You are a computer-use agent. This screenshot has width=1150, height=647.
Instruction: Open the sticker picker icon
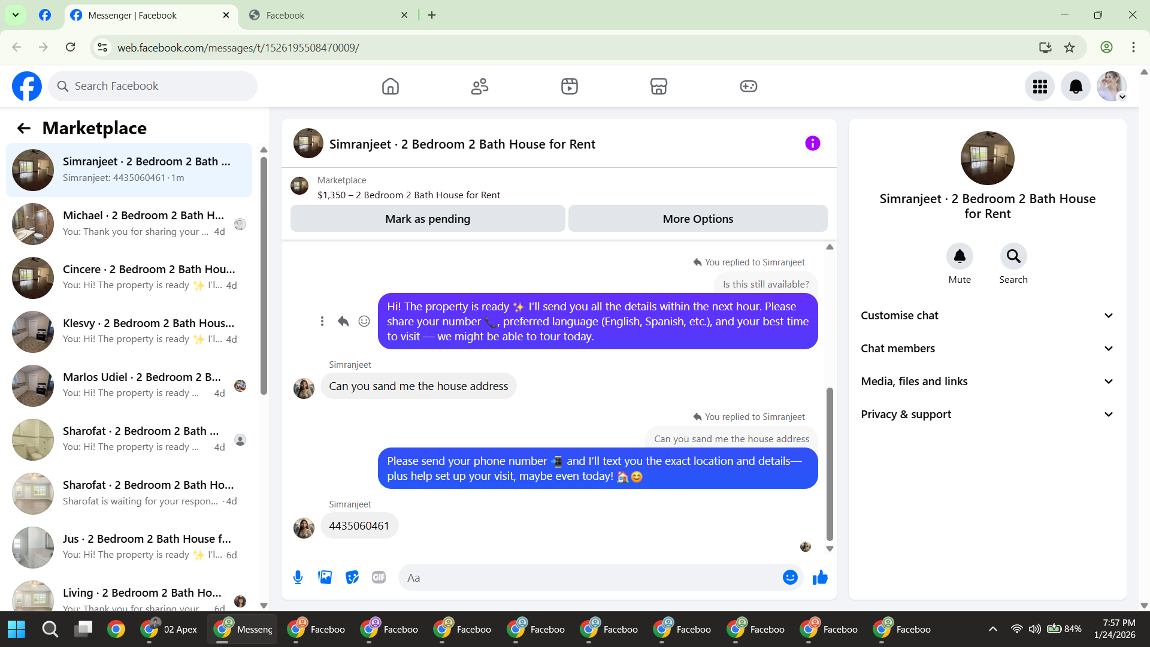[352, 578]
